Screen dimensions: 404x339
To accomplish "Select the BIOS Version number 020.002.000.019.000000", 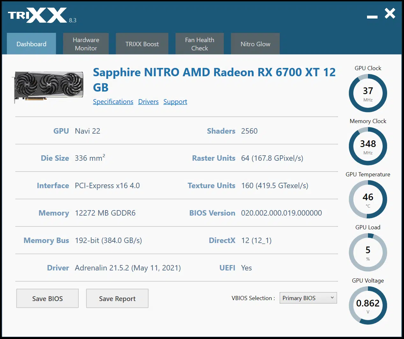I will (282, 213).
